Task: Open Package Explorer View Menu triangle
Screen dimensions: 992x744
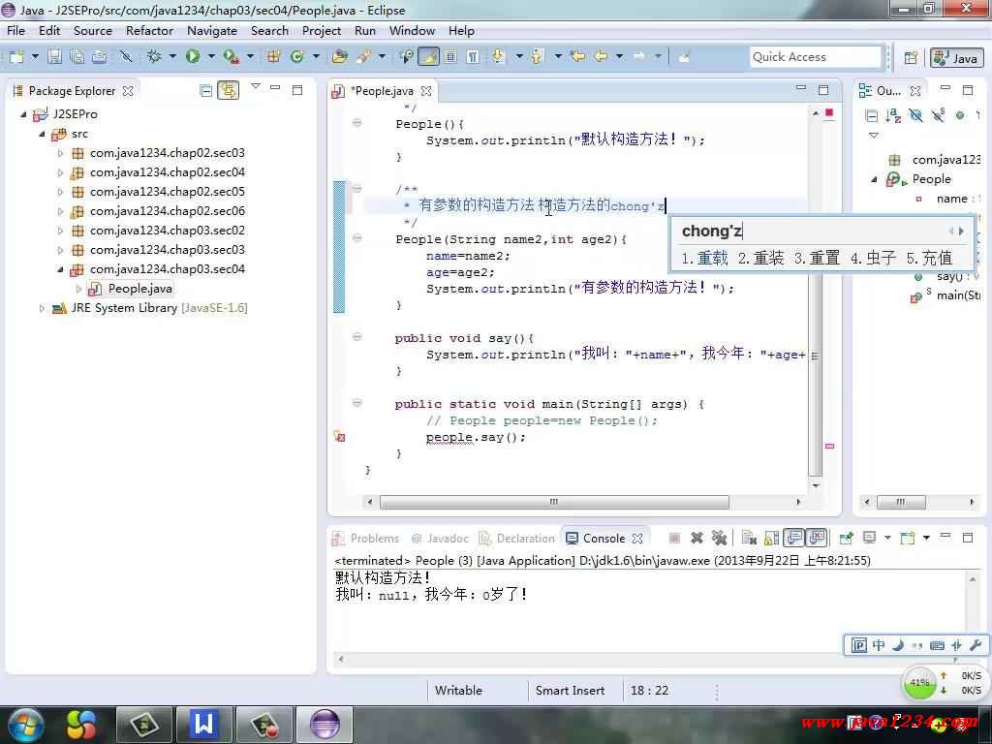Action: (256, 86)
